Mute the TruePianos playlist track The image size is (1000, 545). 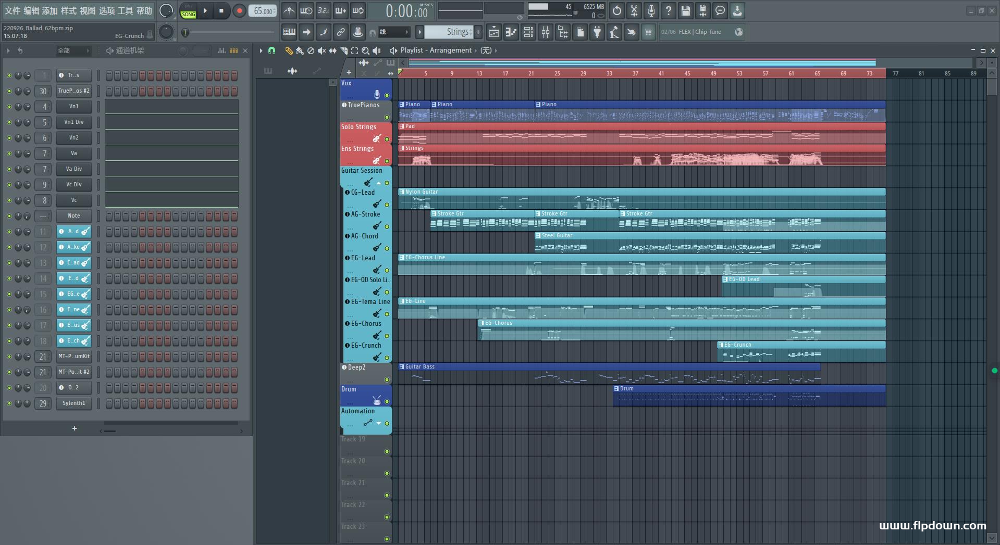[387, 117]
